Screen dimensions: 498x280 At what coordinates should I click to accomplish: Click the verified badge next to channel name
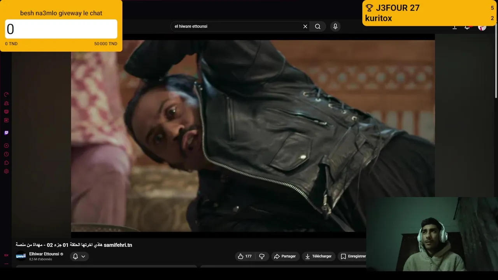point(62,254)
